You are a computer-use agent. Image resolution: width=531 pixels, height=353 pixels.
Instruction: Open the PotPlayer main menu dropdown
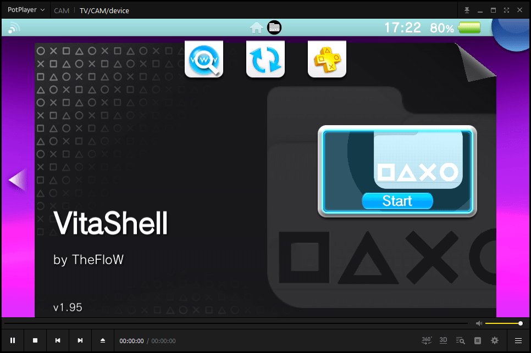pos(26,10)
